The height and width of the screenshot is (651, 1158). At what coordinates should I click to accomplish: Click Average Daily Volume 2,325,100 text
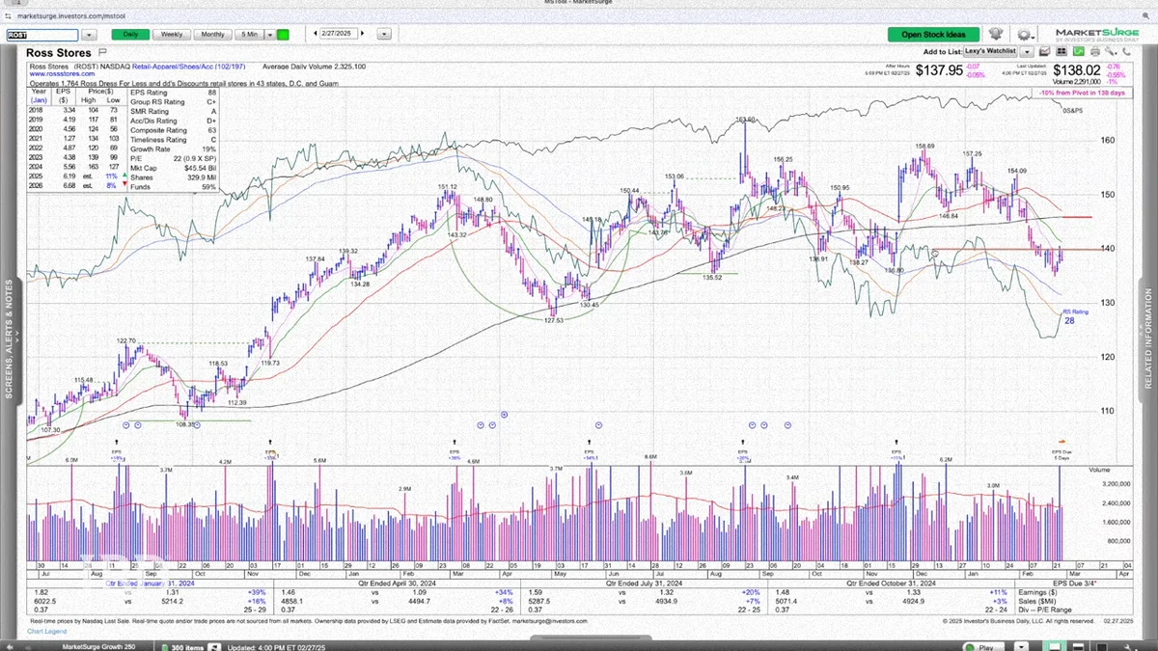click(x=315, y=67)
